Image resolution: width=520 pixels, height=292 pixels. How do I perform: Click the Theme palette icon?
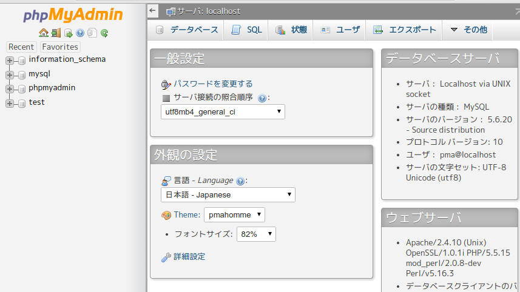click(166, 215)
